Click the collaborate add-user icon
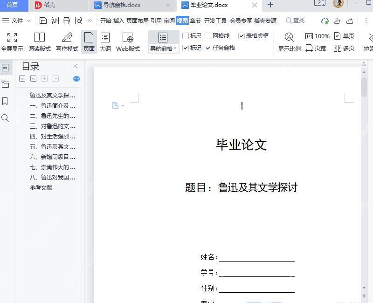 click(337, 21)
